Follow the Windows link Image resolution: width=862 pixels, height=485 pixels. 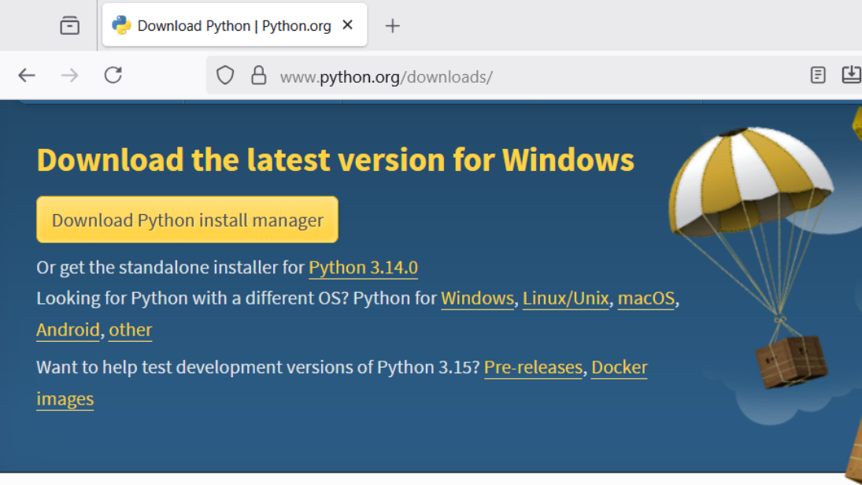[477, 299]
